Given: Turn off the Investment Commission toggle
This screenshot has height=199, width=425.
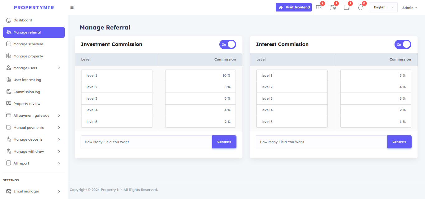Looking at the screenshot, I should [228, 44].
